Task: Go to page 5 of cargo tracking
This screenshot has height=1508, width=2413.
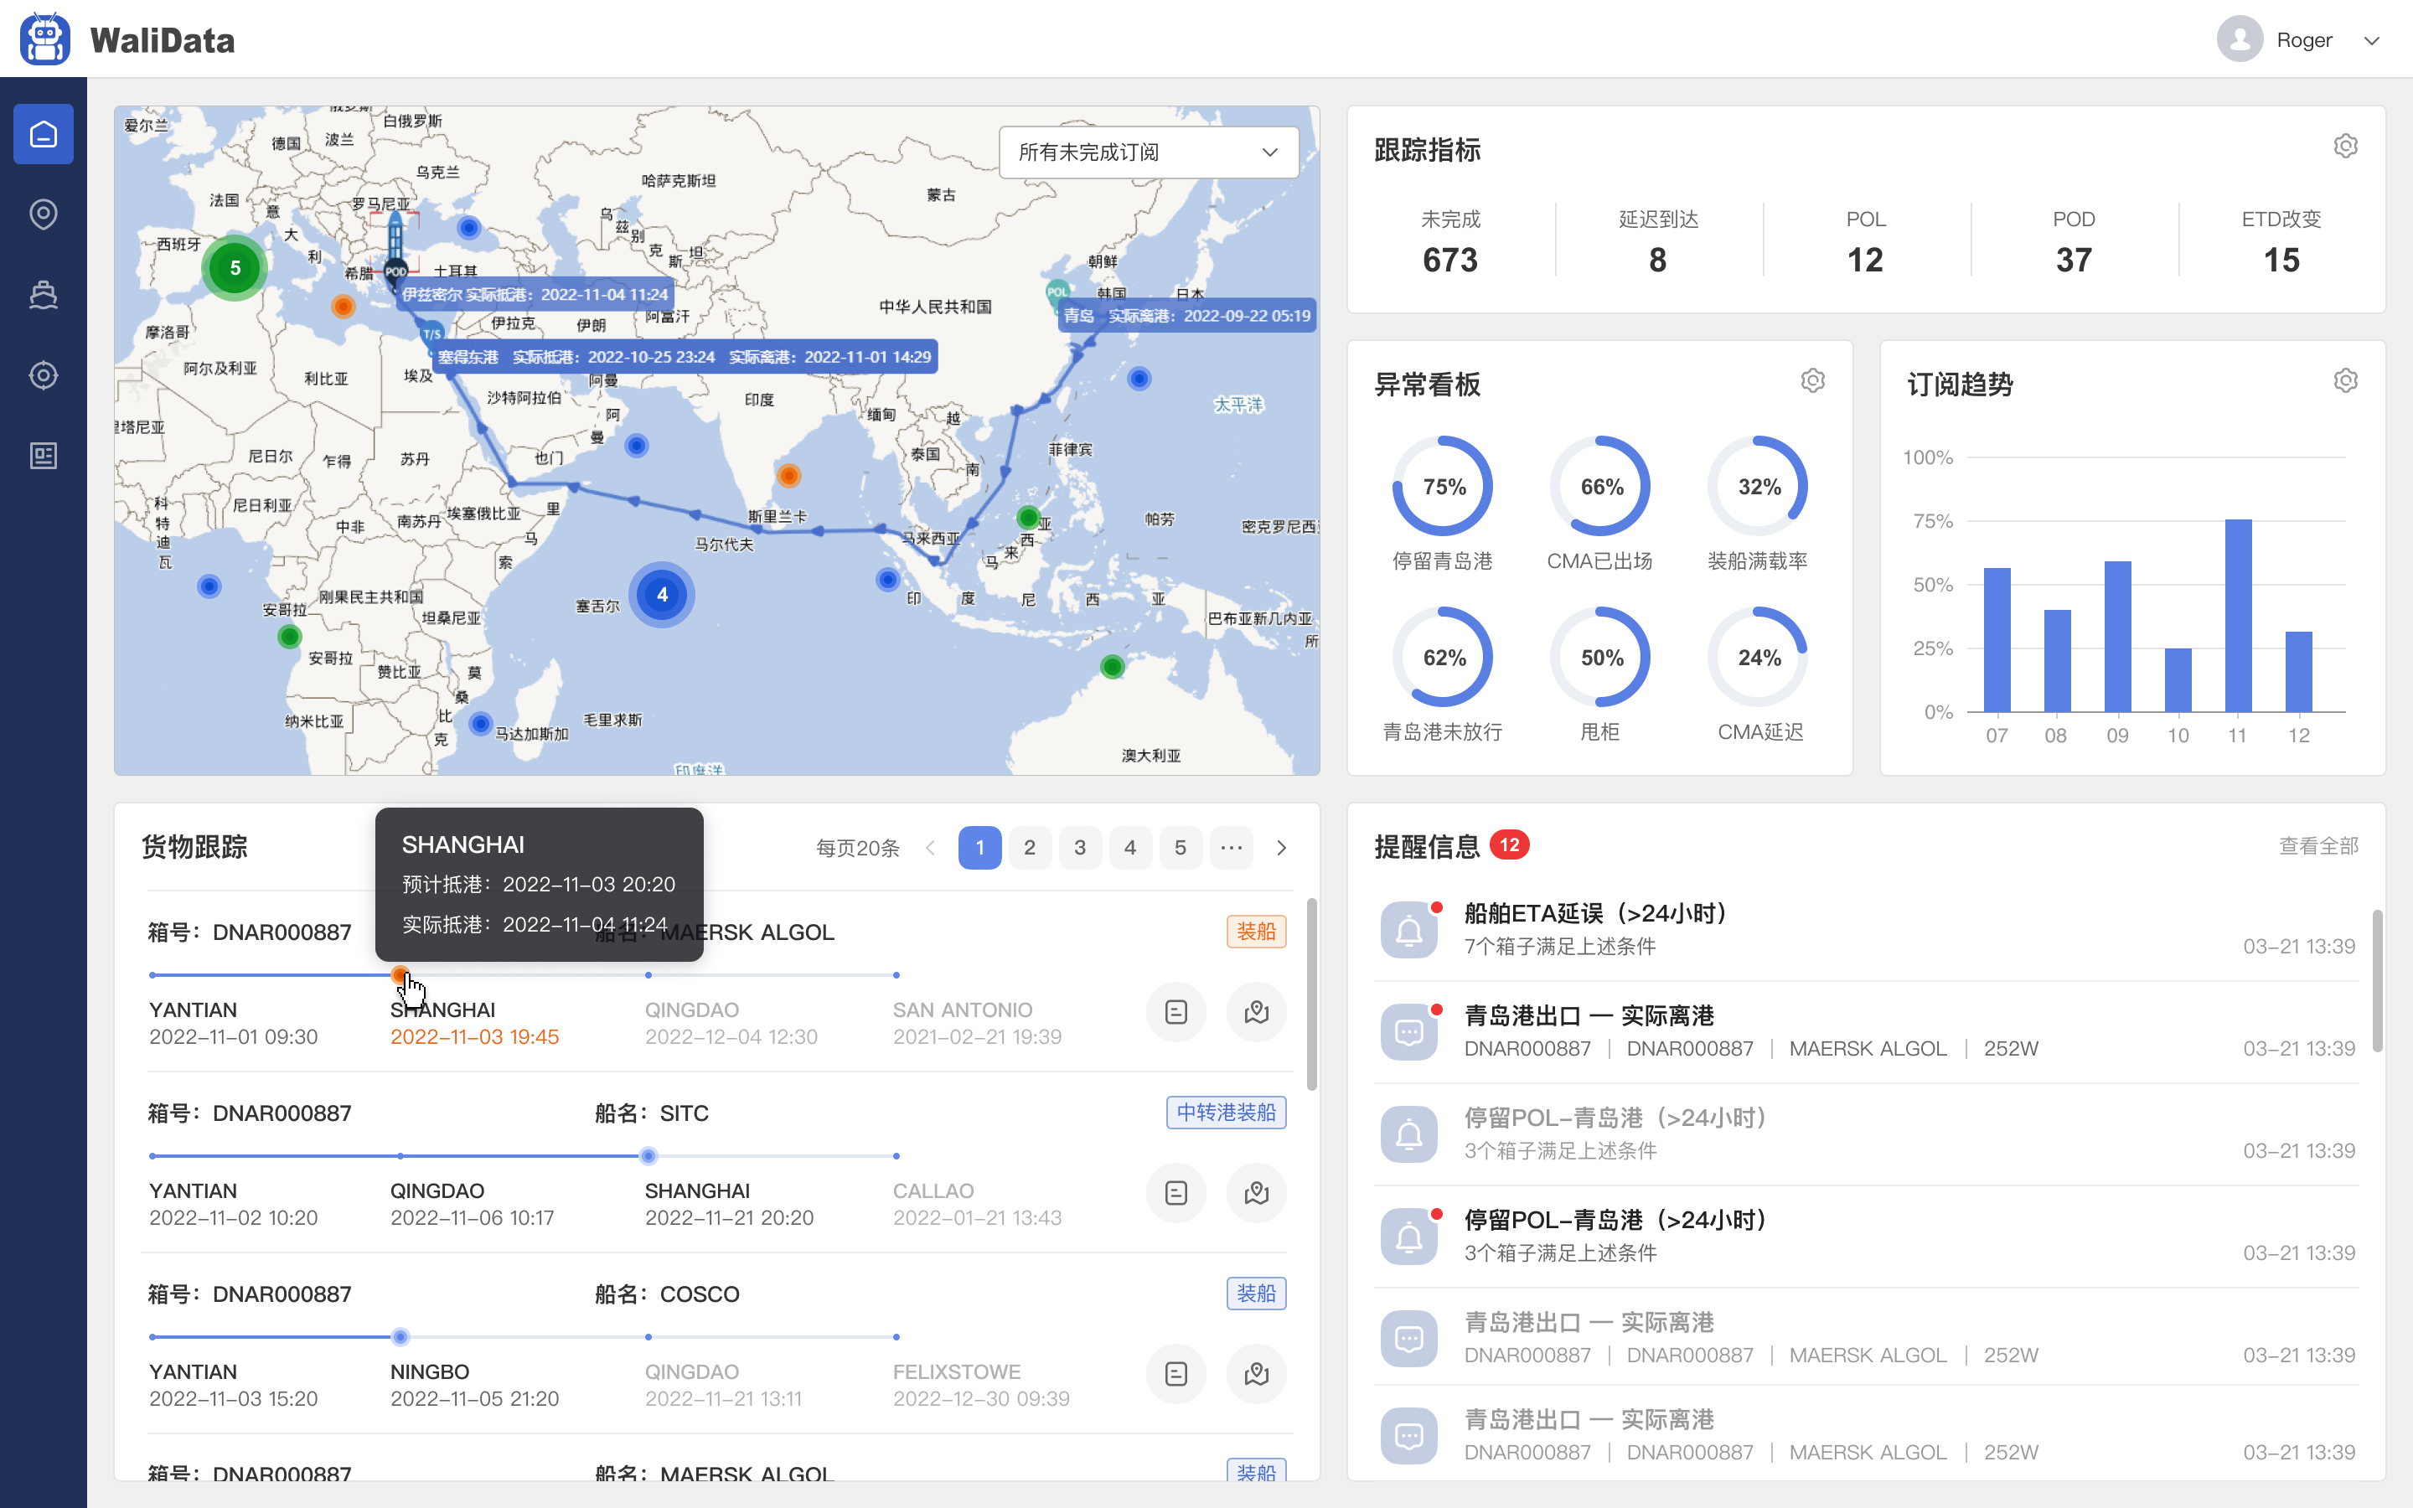Action: (x=1181, y=848)
